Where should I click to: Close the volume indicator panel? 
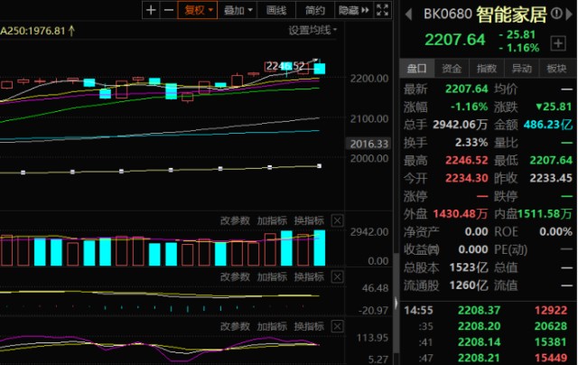pos(338,220)
